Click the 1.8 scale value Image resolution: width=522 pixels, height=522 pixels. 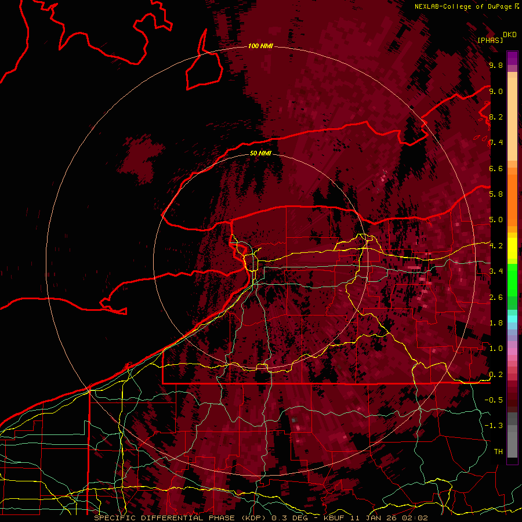pos(496,323)
